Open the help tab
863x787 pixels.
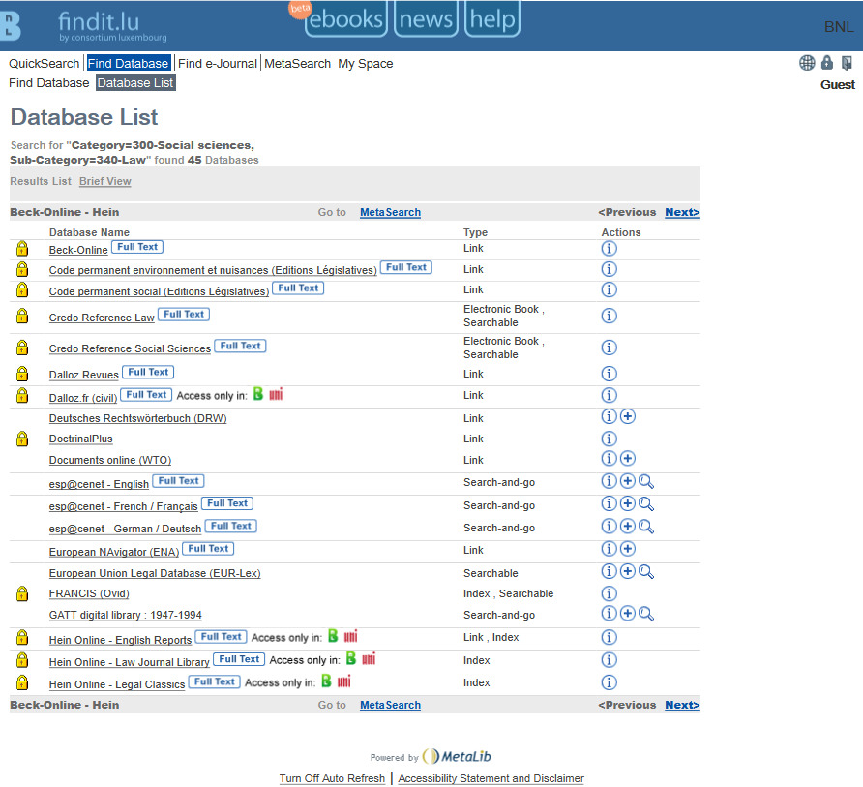[492, 19]
